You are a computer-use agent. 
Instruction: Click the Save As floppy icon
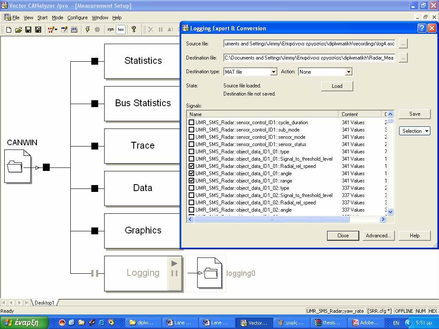38,30
